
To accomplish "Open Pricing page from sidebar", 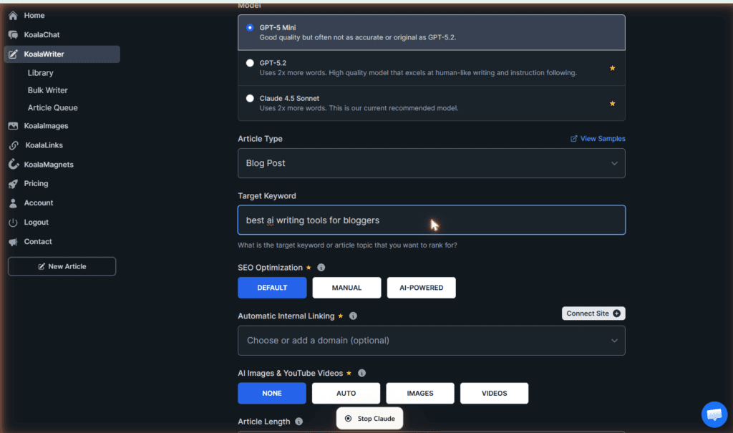I will click(x=36, y=183).
